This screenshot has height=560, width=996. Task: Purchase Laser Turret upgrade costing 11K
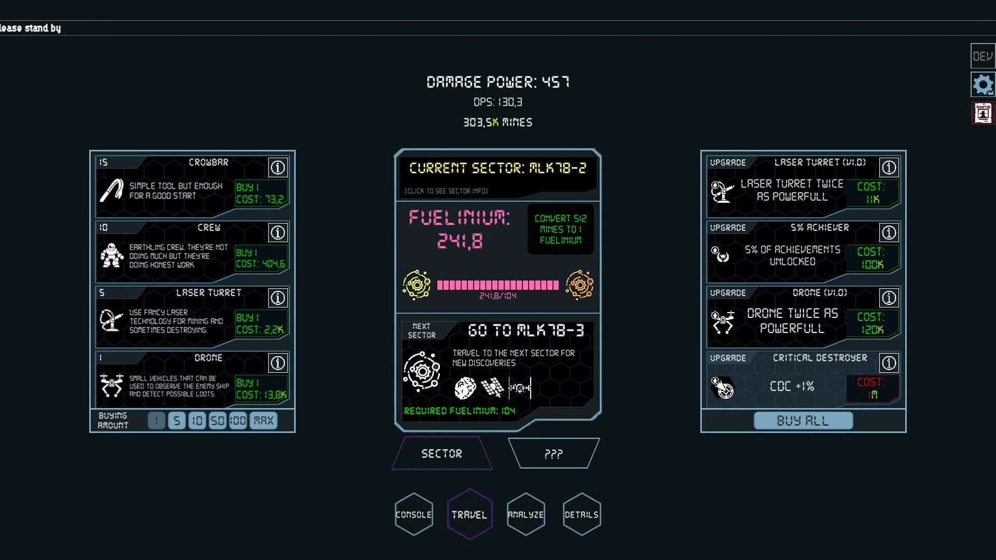click(x=872, y=193)
